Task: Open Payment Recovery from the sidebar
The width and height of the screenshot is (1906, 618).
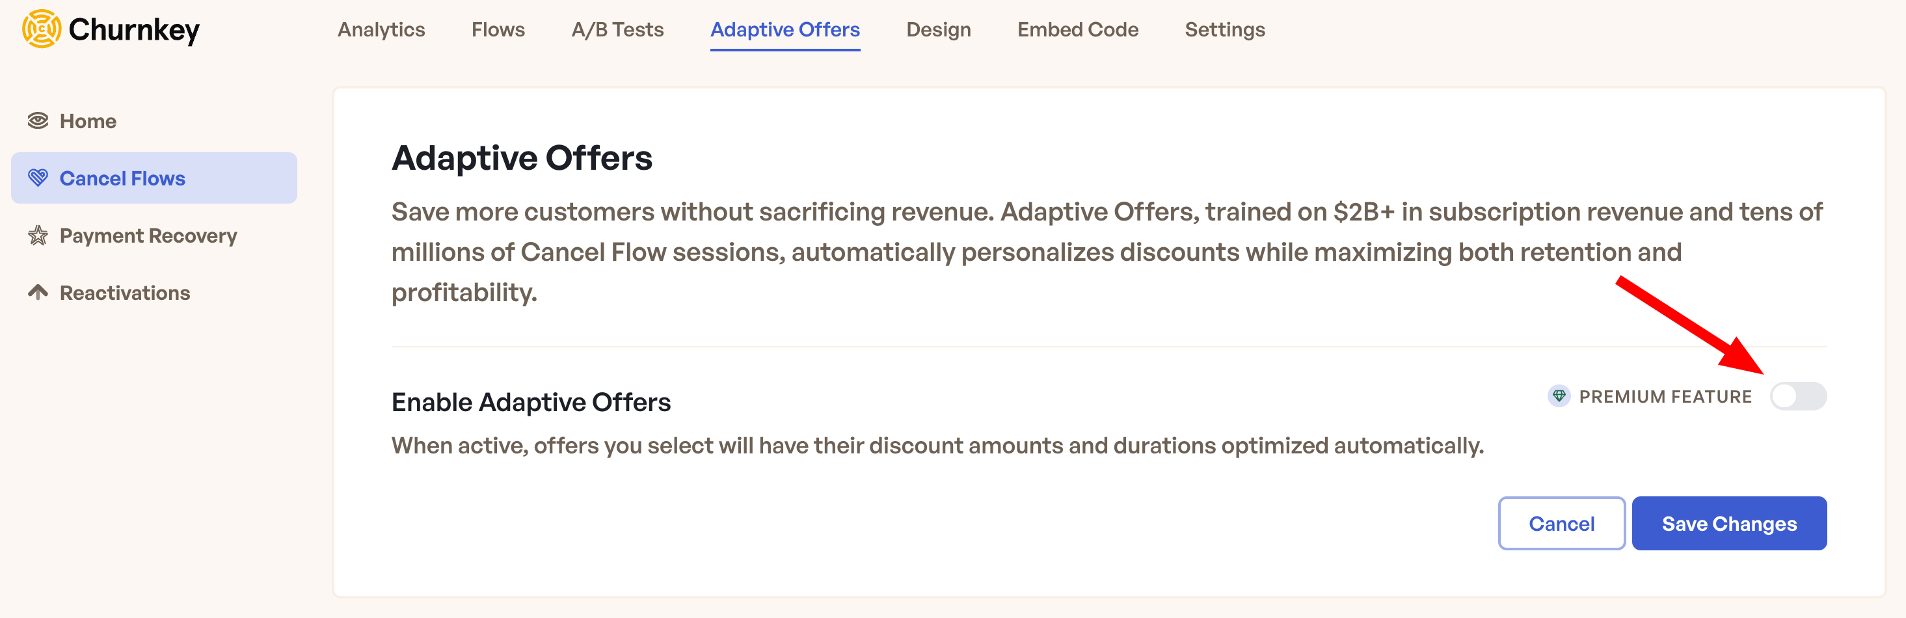Action: (147, 235)
